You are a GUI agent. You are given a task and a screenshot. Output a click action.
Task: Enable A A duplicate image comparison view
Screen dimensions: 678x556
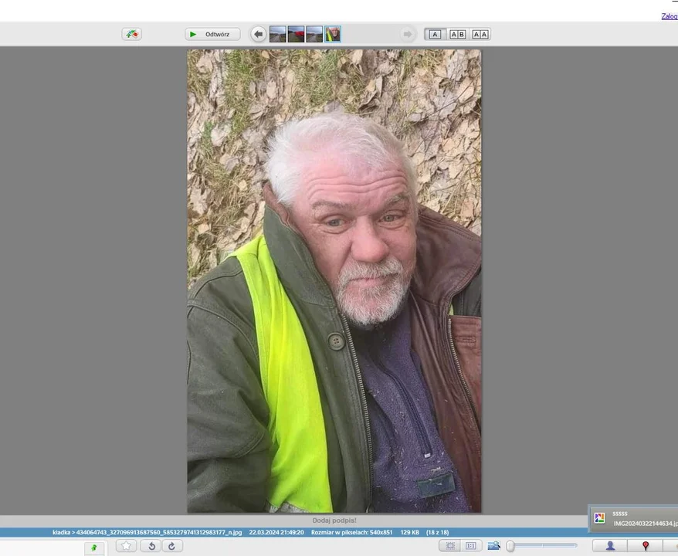(x=480, y=34)
